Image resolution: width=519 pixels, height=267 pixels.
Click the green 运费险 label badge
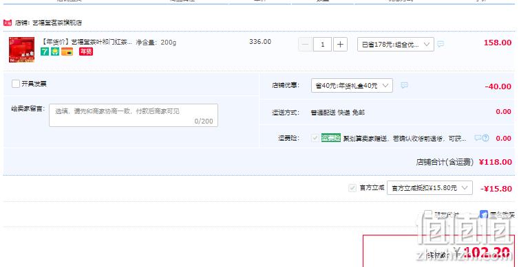[331, 138]
